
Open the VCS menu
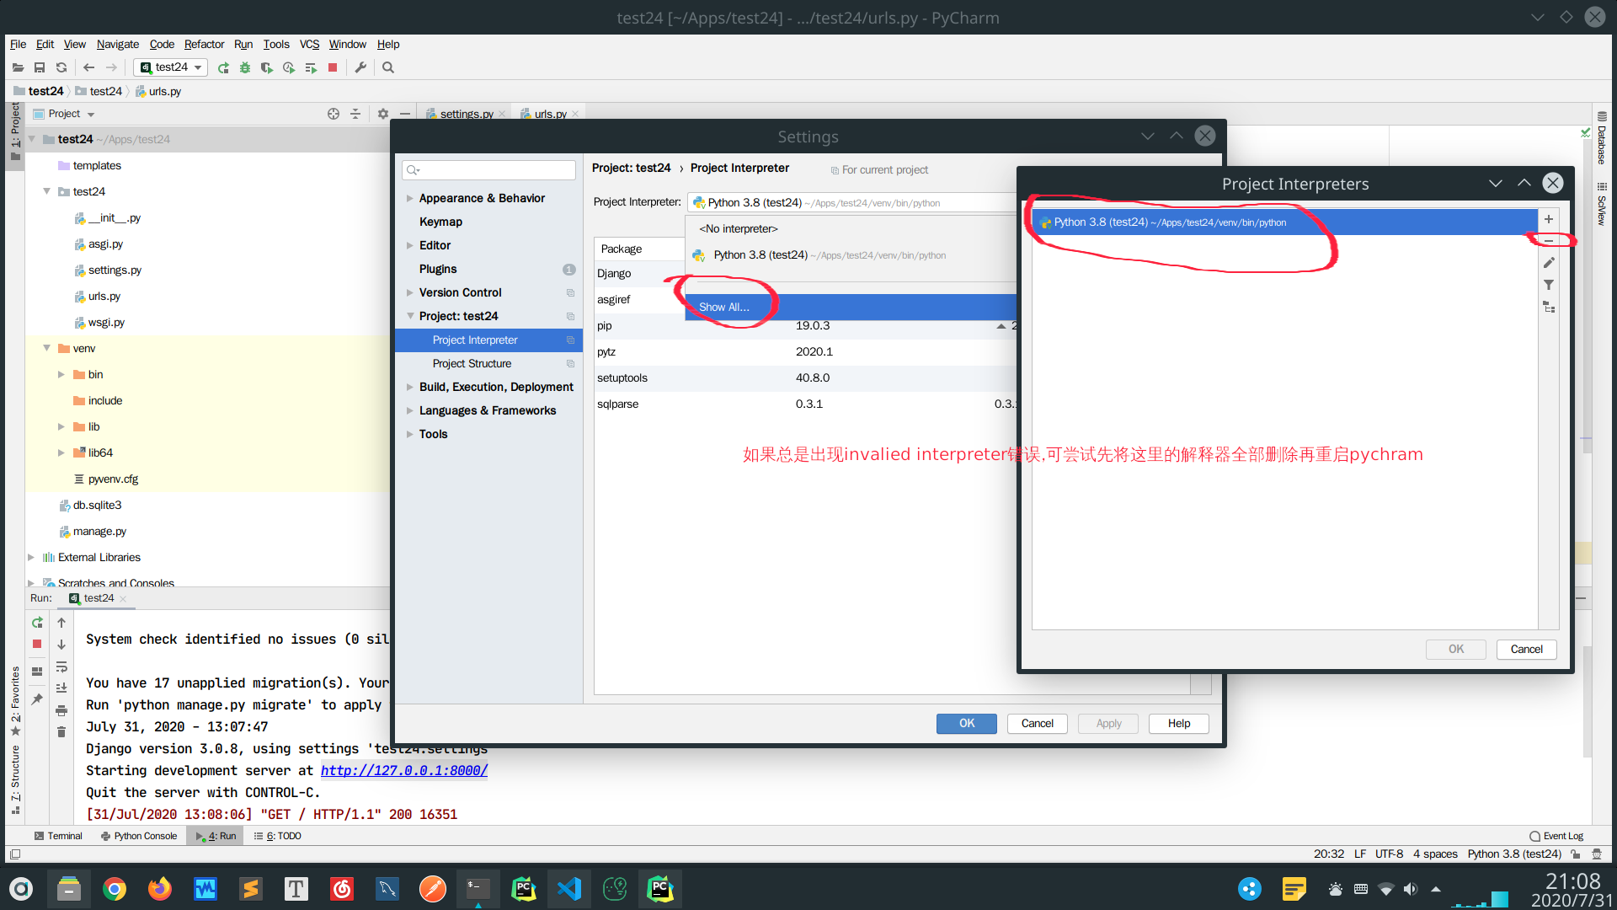tap(309, 44)
